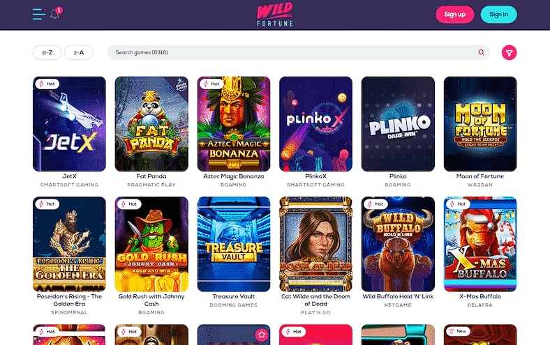Click the favorite star badge on game tile

(261, 335)
